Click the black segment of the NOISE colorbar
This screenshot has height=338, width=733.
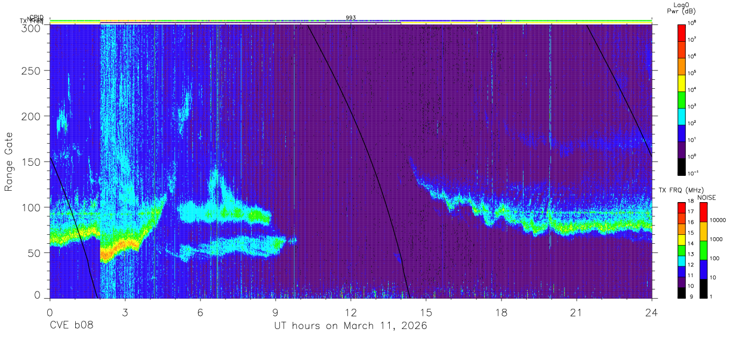coord(703,289)
